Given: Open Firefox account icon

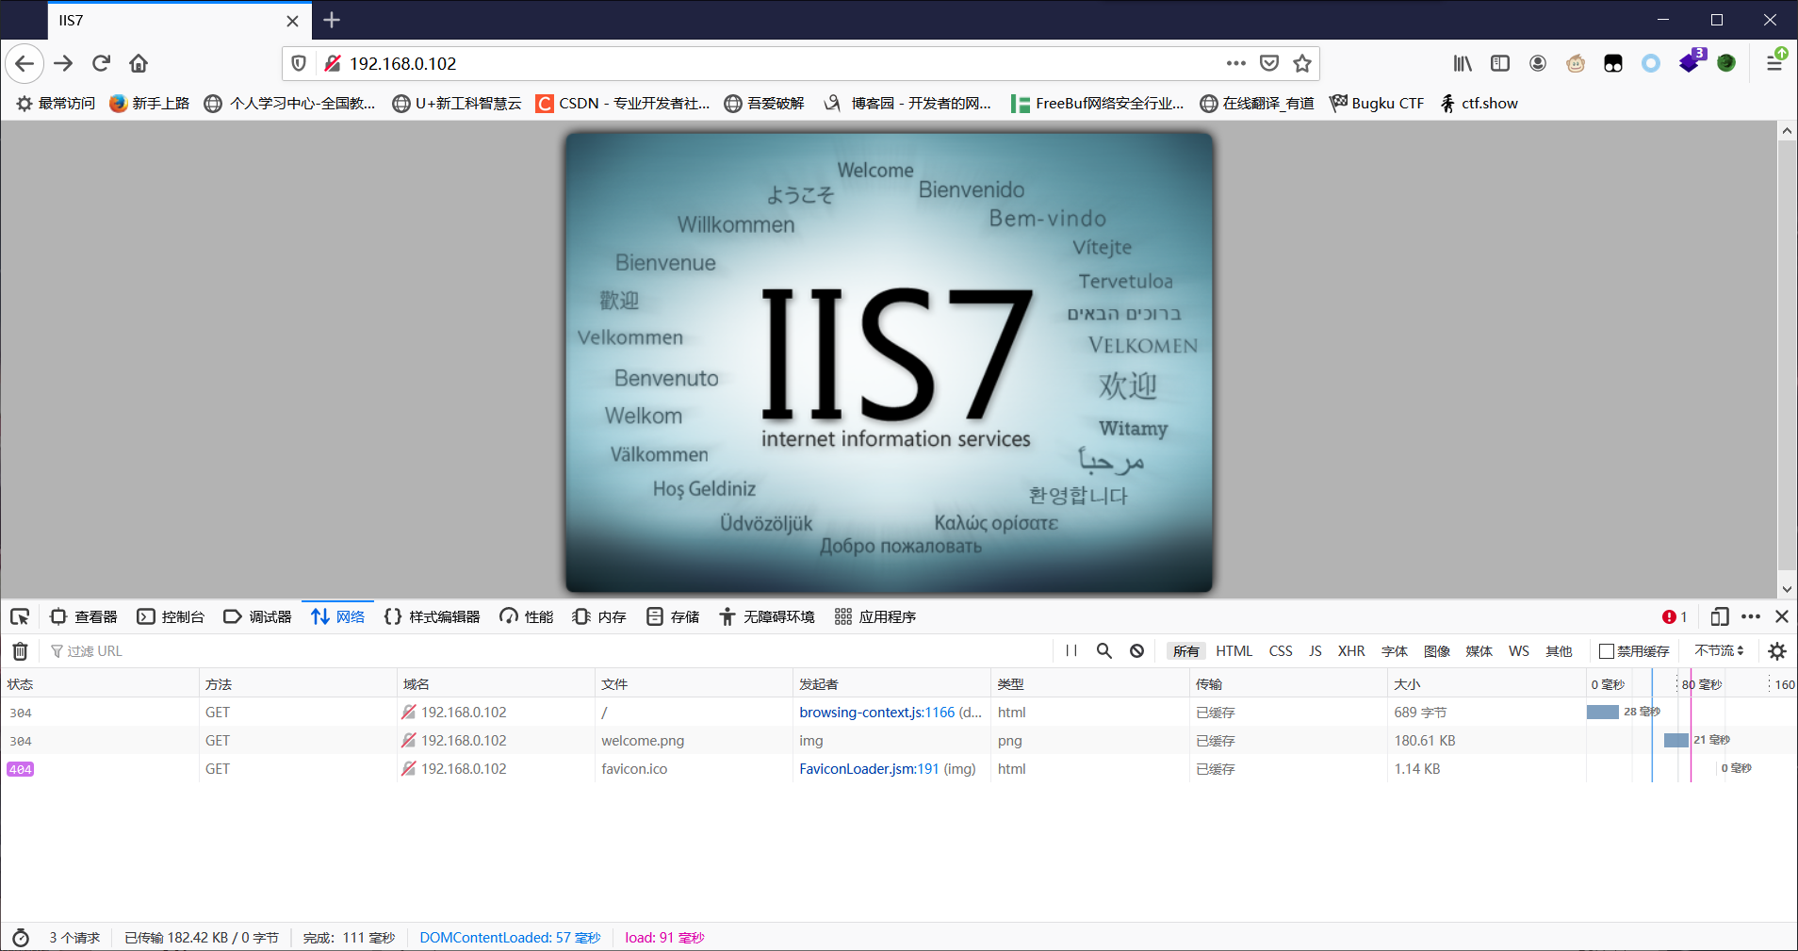Looking at the screenshot, I should pos(1538,63).
